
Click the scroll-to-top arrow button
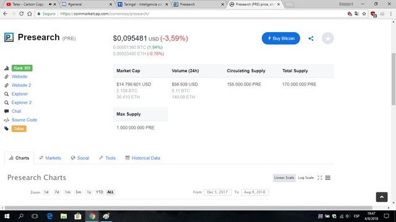pos(382,197)
